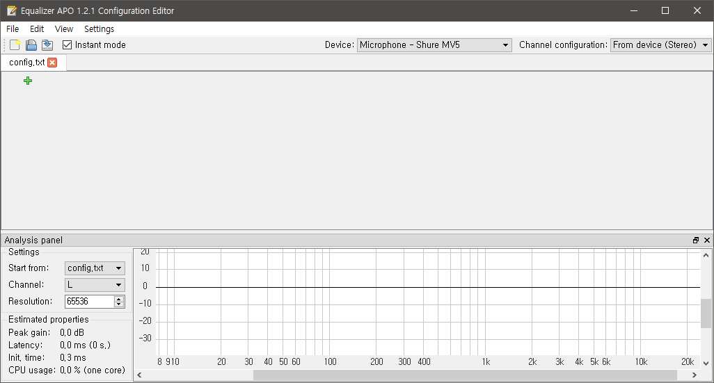Click graph horizontal scrollbar thumb
Screen dimensions: 714x383
(465, 375)
